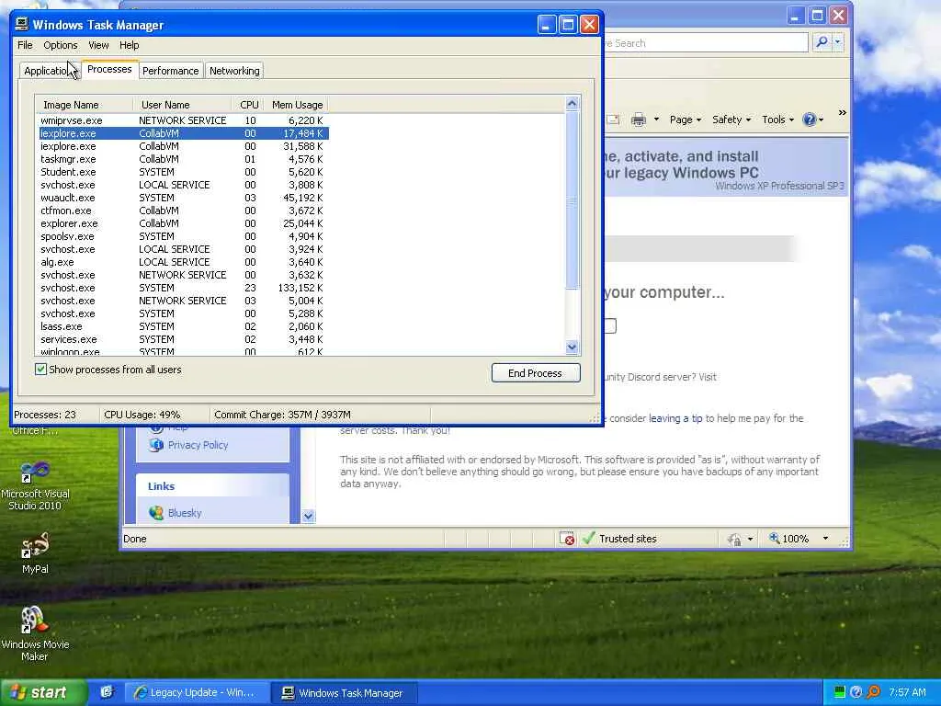The width and height of the screenshot is (941, 706).
Task: Switch to the Performance tab
Action: (x=170, y=71)
